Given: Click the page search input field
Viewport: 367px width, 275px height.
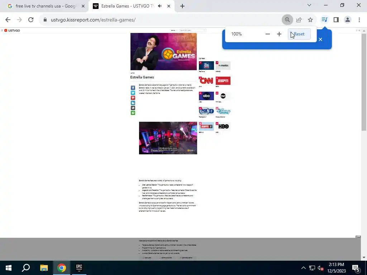Looking at the screenshot, I should [x=193, y=30].
